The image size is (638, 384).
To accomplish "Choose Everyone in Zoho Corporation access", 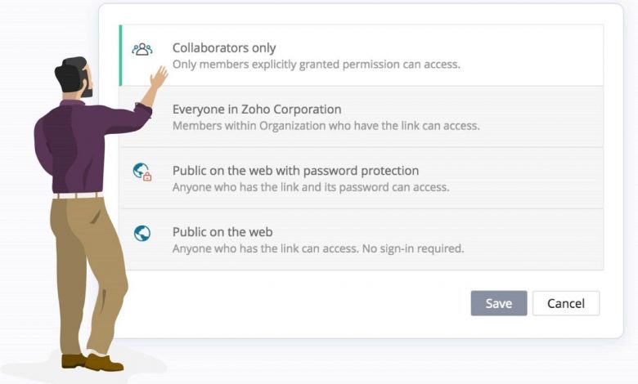I will (x=256, y=109).
